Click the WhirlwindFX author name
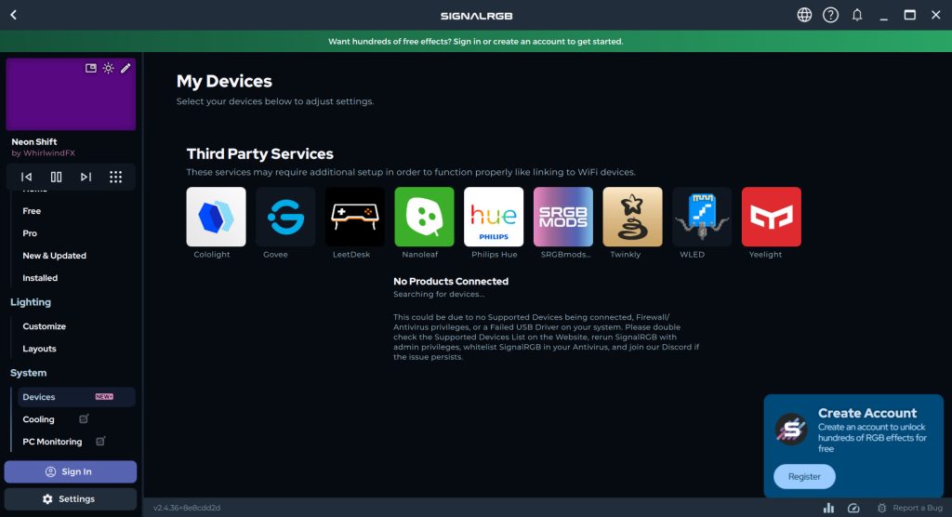This screenshot has width=952, height=517. pyautogui.click(x=49, y=153)
